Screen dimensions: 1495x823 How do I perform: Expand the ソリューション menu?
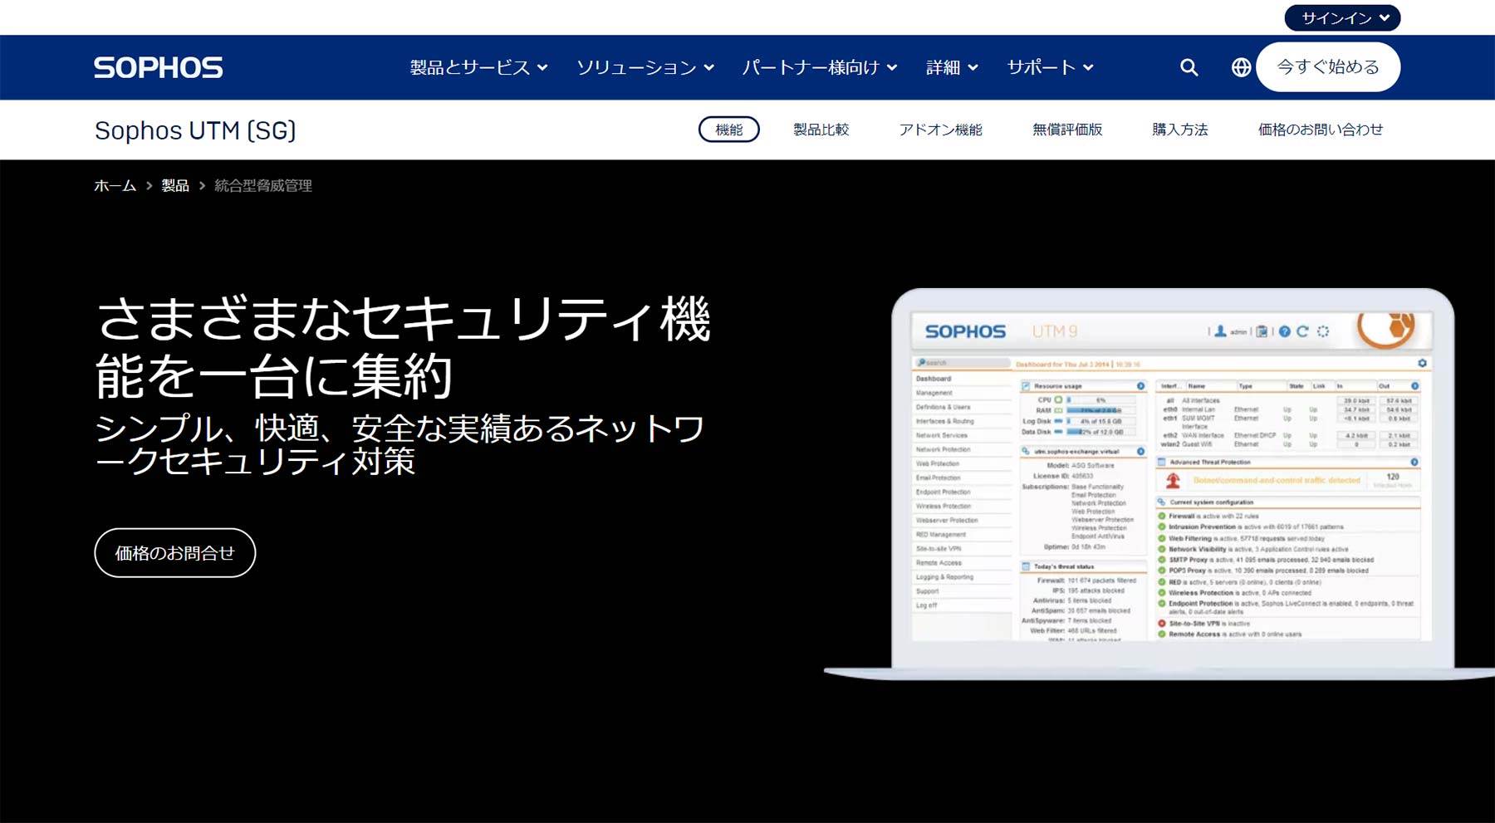(645, 67)
